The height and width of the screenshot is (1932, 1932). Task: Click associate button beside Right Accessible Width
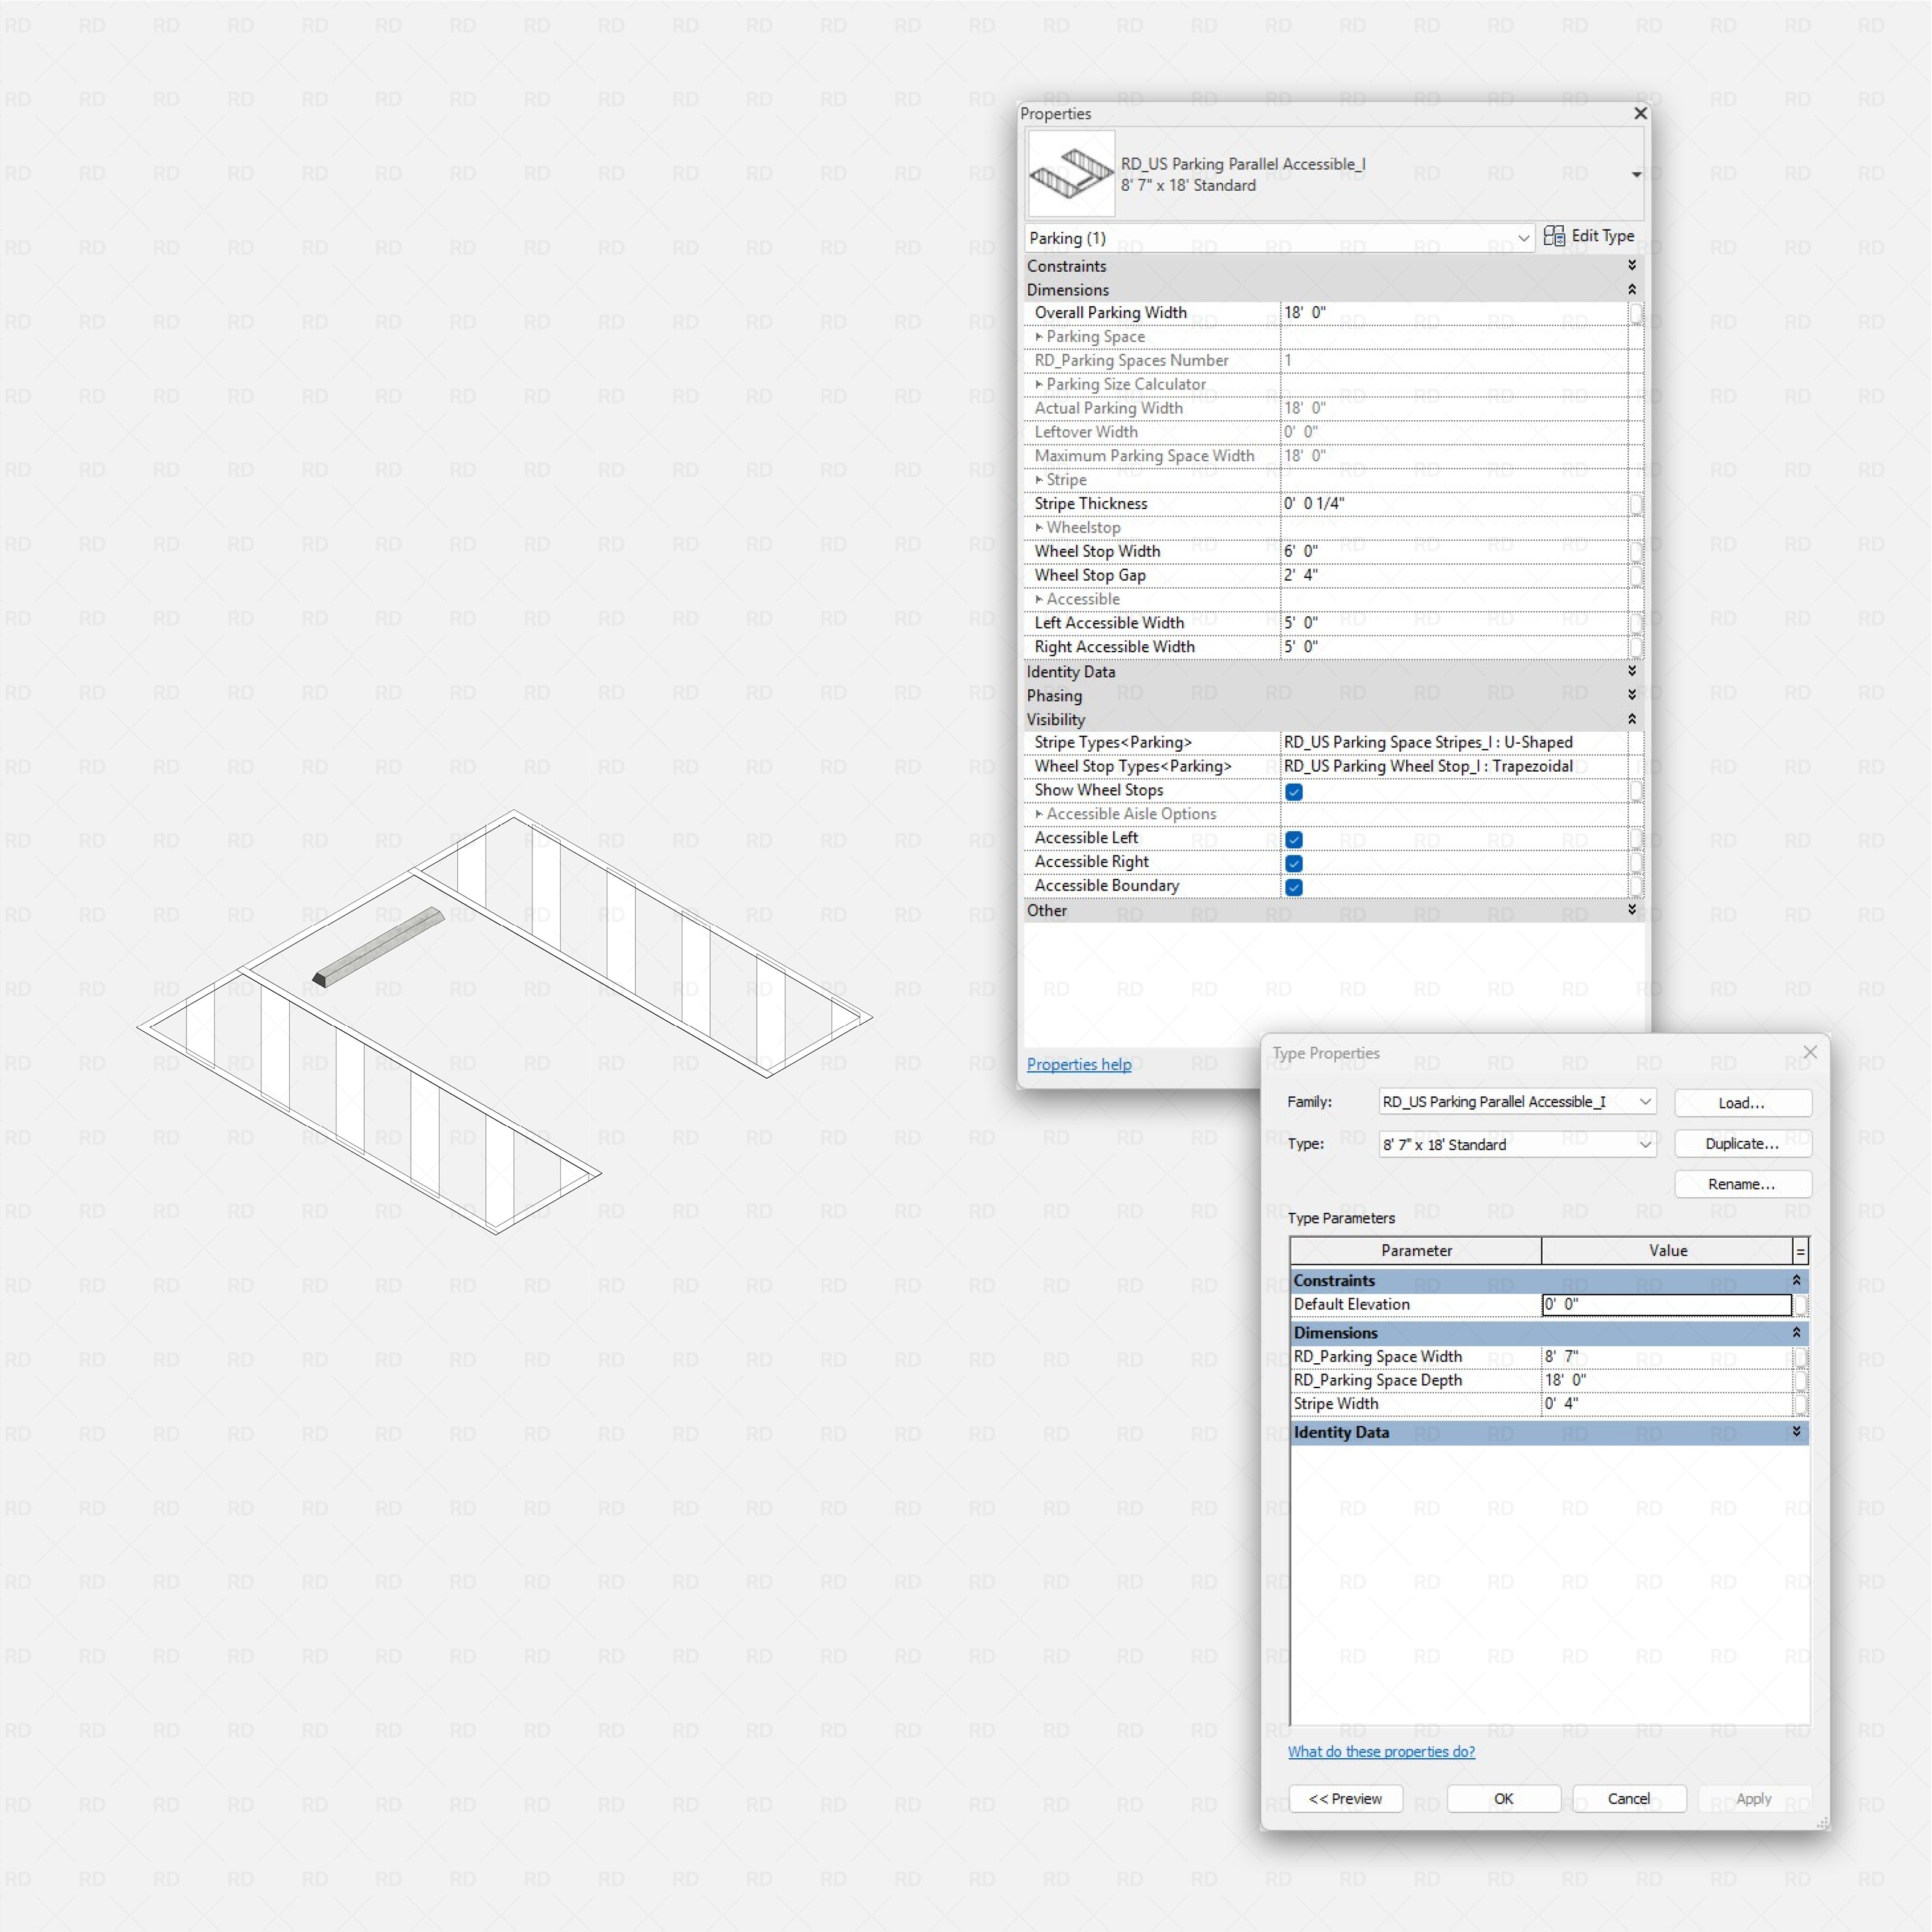click(x=1636, y=648)
